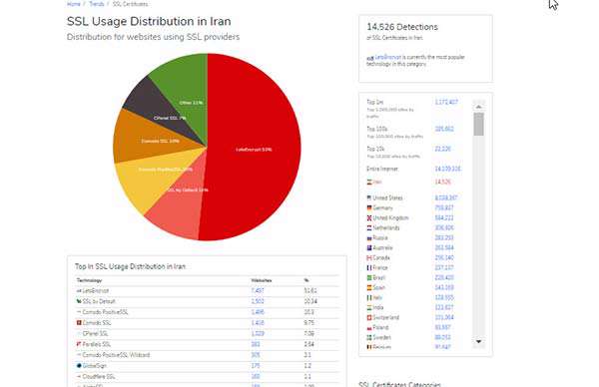Click the Technology column header
Viewport: 599px width, 387px height.
(90, 280)
